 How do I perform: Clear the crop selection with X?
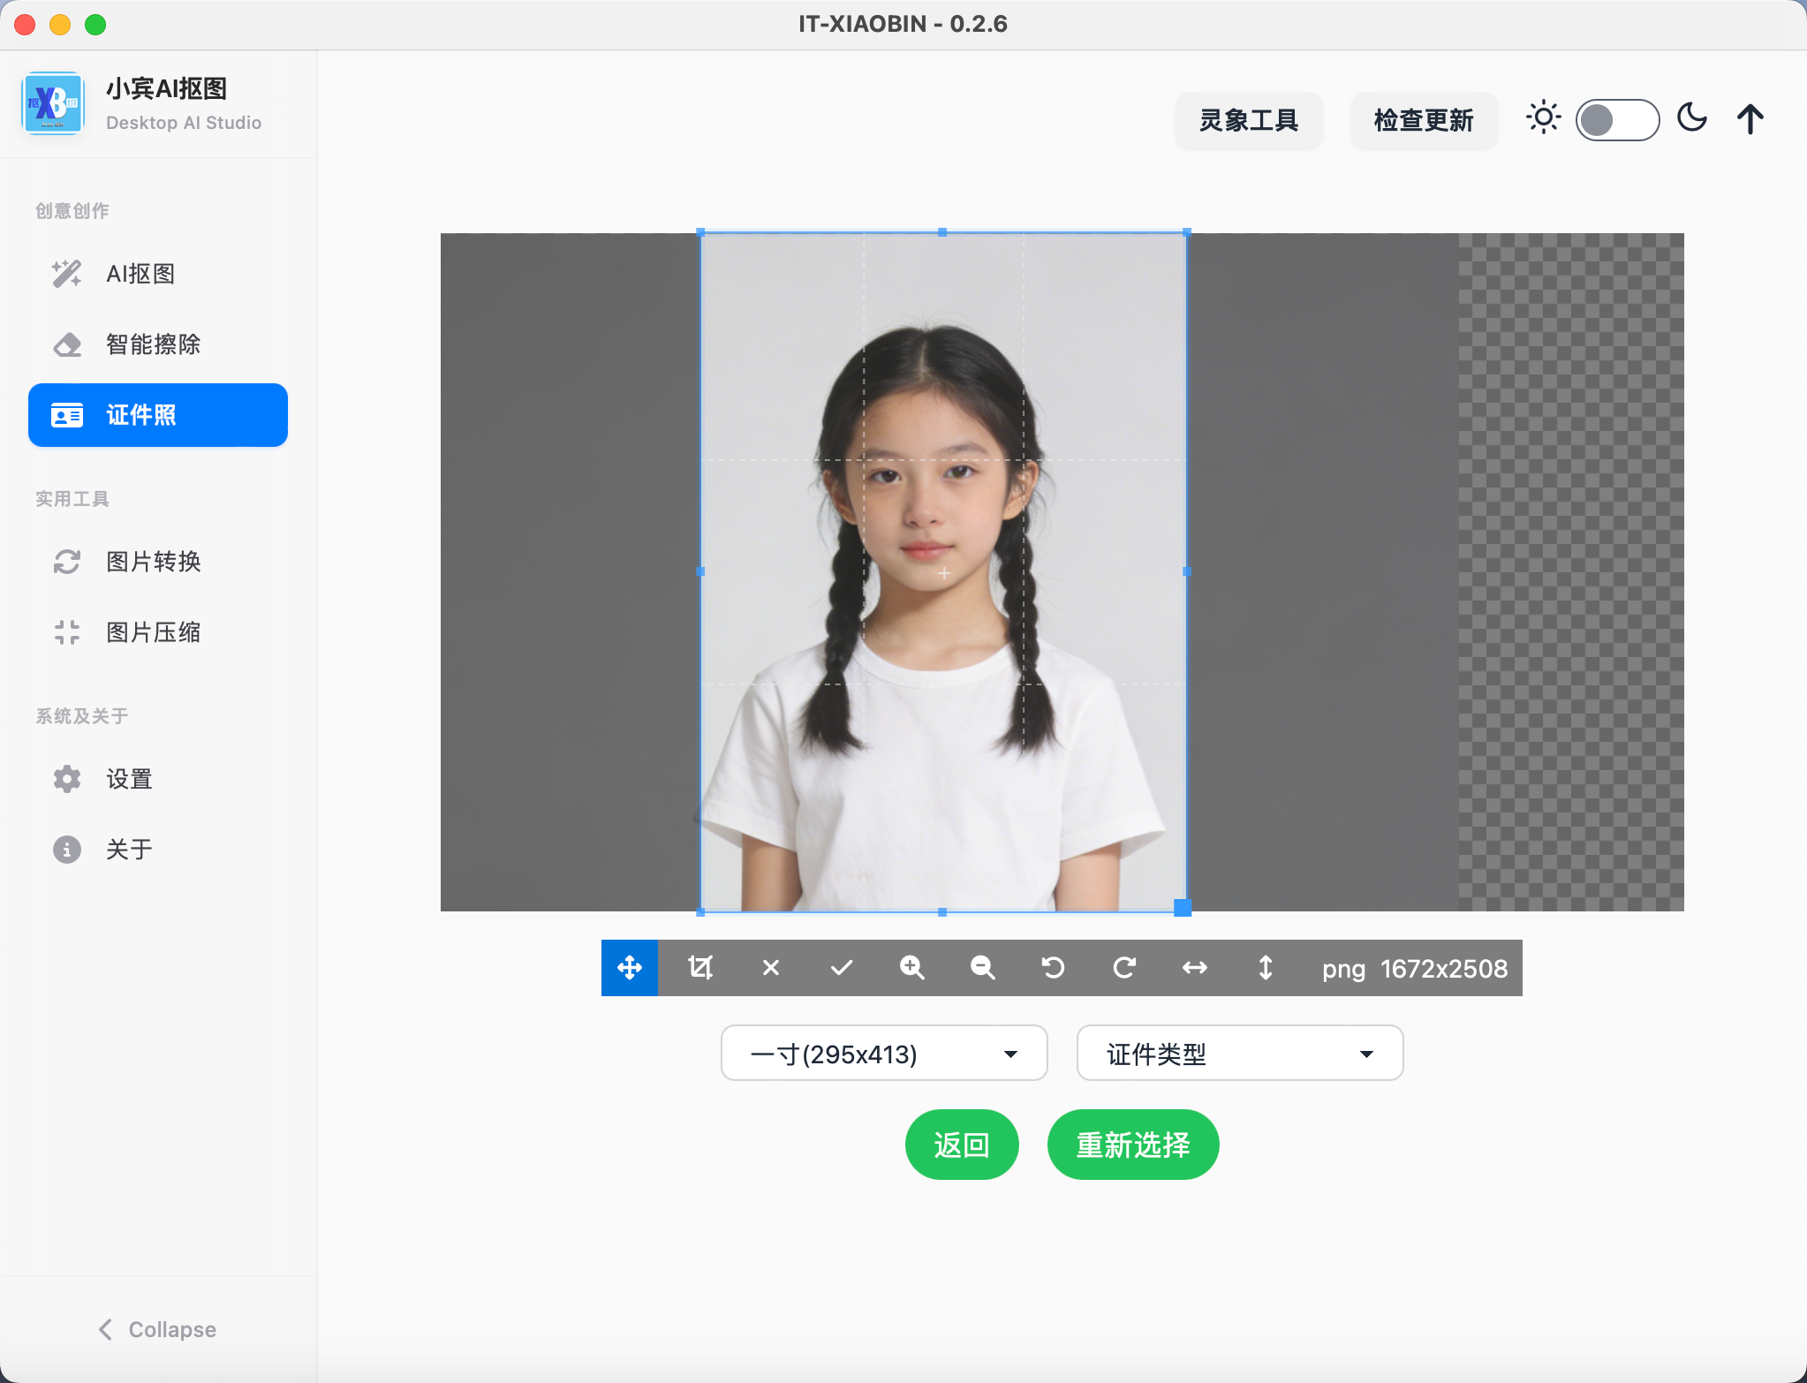tap(771, 968)
